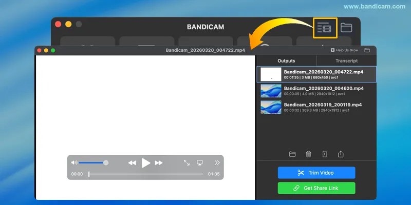This screenshot has height=205, width=411.
Task: Click the Help Us Grow link
Action: tap(344, 50)
